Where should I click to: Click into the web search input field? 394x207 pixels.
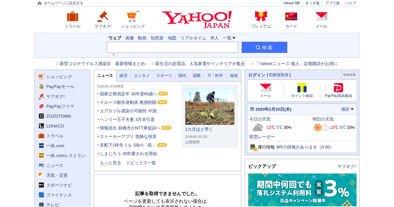[x=172, y=47]
